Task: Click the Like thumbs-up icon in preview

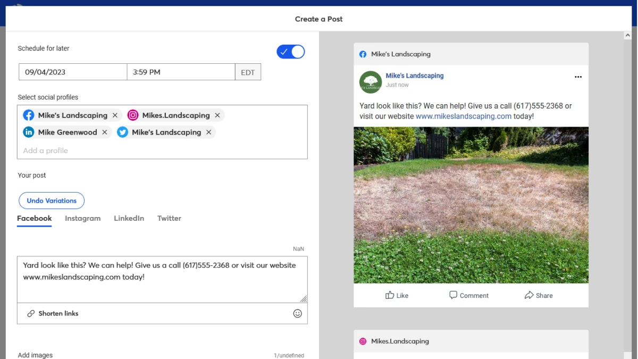Action: pyautogui.click(x=390, y=295)
